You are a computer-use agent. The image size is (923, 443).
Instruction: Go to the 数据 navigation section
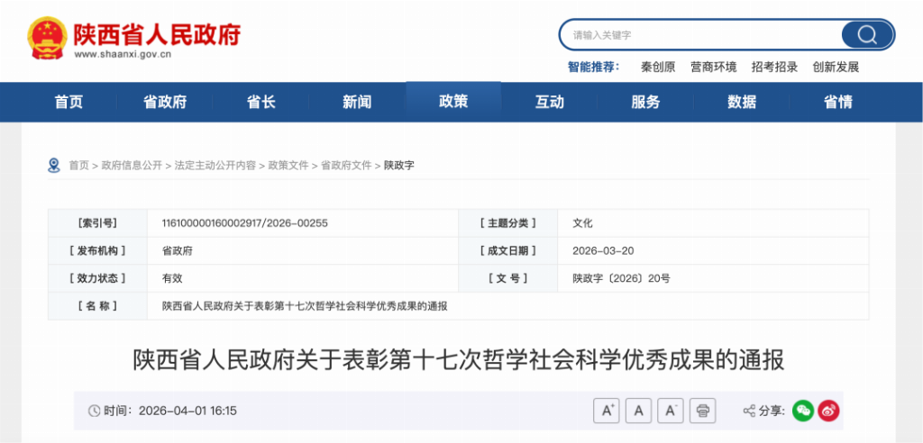pyautogui.click(x=742, y=102)
